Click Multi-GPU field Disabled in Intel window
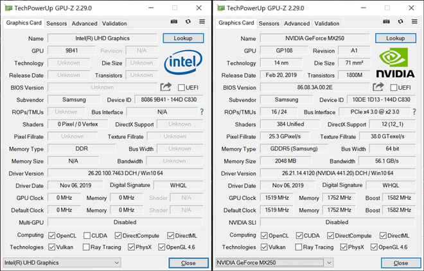 pyautogui.click(x=125, y=222)
